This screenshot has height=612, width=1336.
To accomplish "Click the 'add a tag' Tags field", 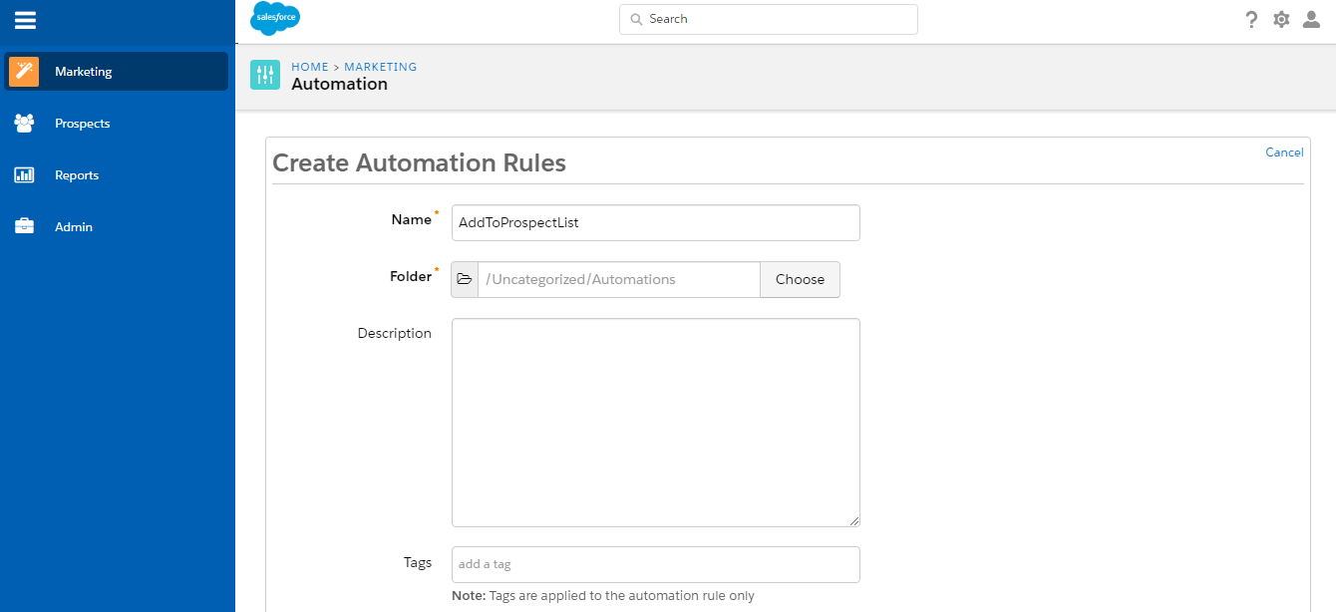I will point(656,564).
